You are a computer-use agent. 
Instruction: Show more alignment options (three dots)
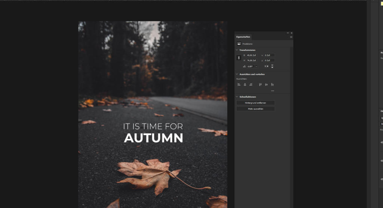(272, 91)
